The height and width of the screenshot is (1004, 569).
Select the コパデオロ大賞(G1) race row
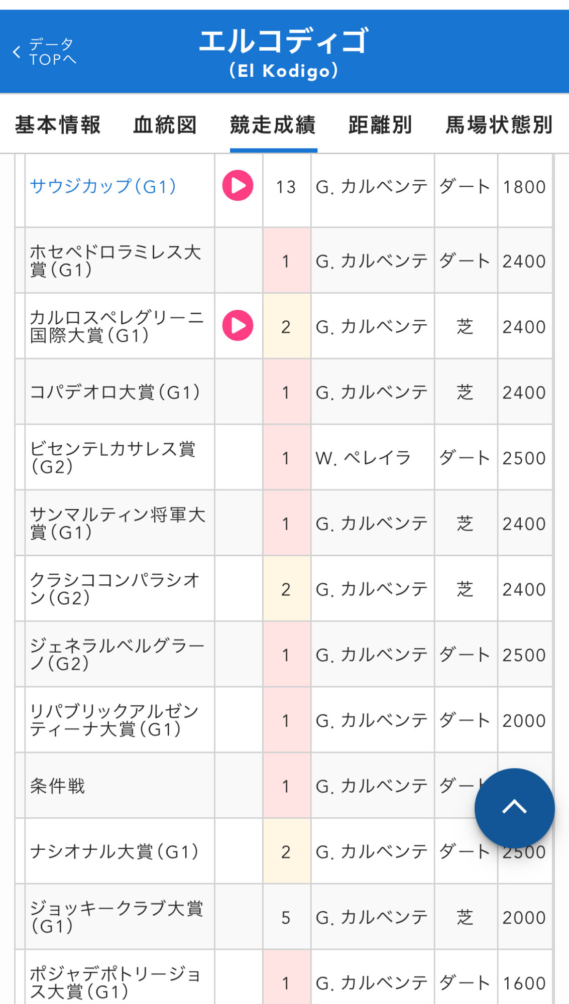tap(116, 392)
